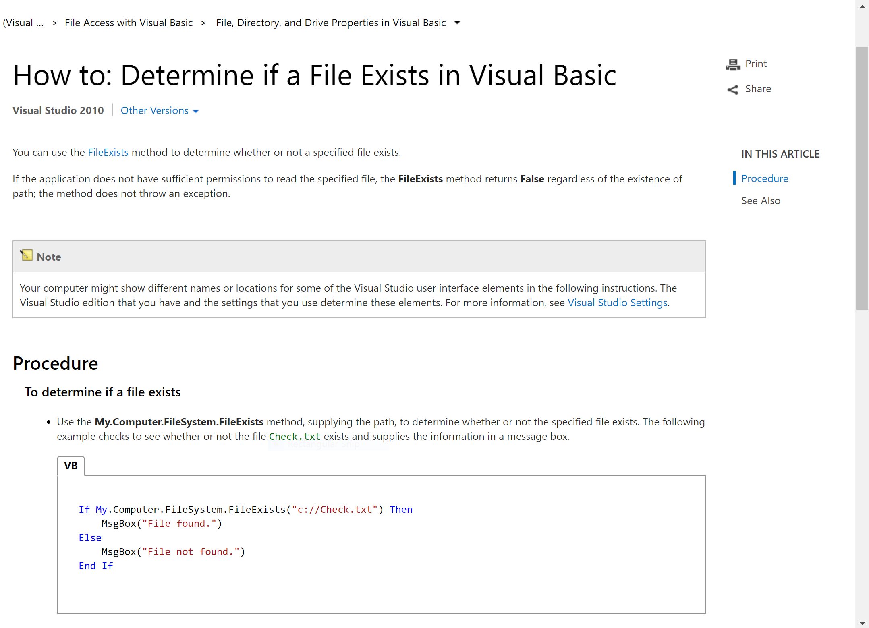Screen dimensions: 869x628
Task: Open the Visual Studio Settings link
Action: 617,303
